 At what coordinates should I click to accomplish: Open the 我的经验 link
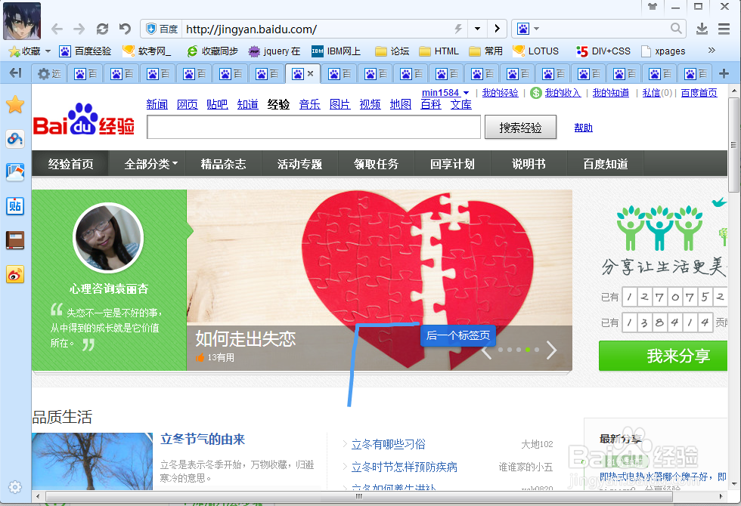coord(500,93)
